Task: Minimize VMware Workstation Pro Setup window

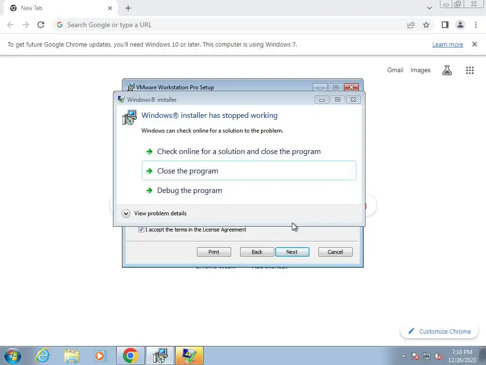Action: pyautogui.click(x=320, y=87)
